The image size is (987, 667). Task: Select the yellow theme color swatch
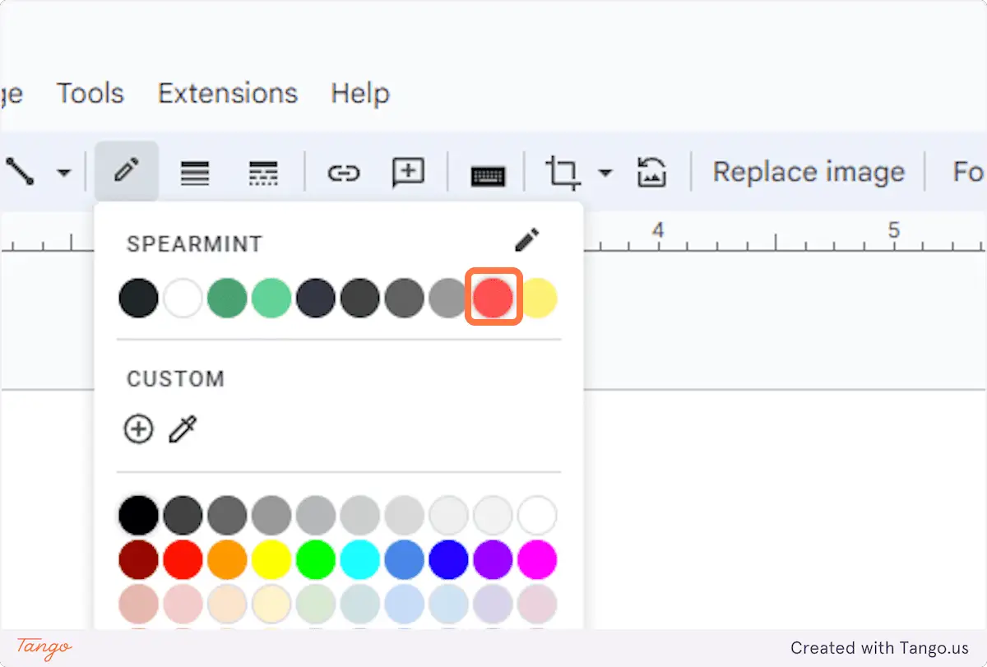pyautogui.click(x=538, y=298)
